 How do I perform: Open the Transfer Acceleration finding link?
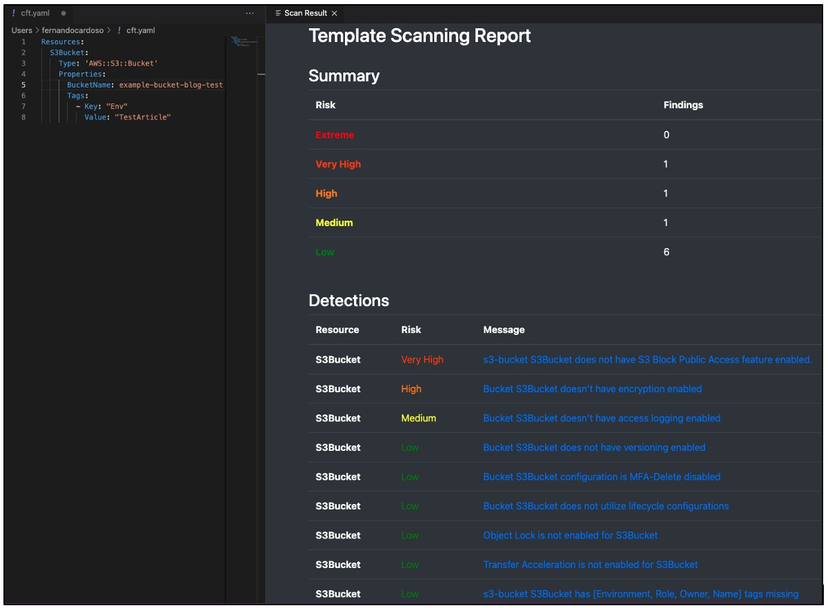click(590, 565)
